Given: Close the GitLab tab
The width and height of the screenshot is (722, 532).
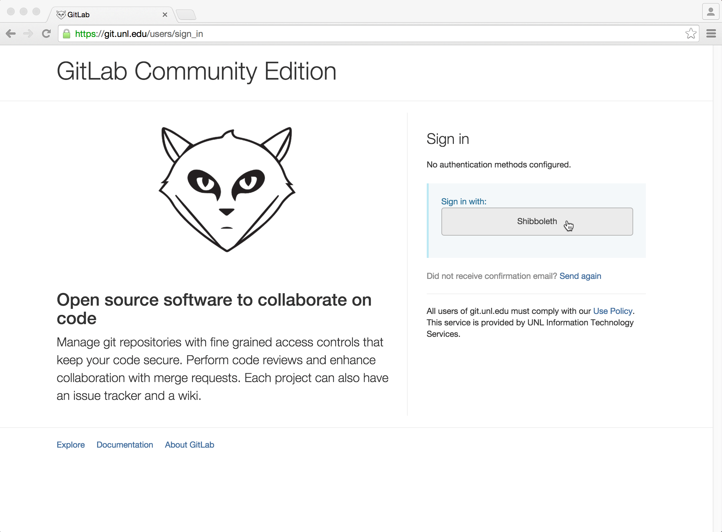Looking at the screenshot, I should click(x=165, y=15).
